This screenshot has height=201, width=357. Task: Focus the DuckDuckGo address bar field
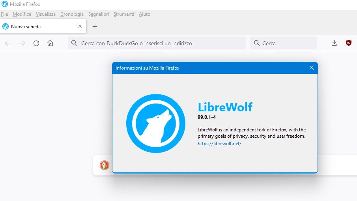point(157,43)
